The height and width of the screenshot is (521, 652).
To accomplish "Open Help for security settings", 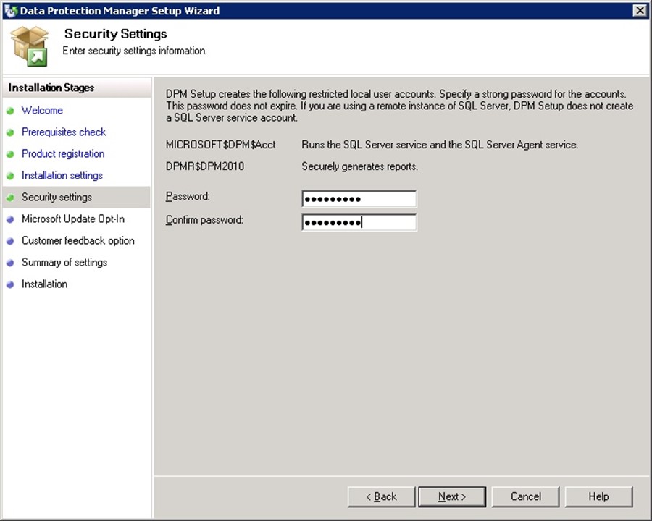I will [x=598, y=496].
